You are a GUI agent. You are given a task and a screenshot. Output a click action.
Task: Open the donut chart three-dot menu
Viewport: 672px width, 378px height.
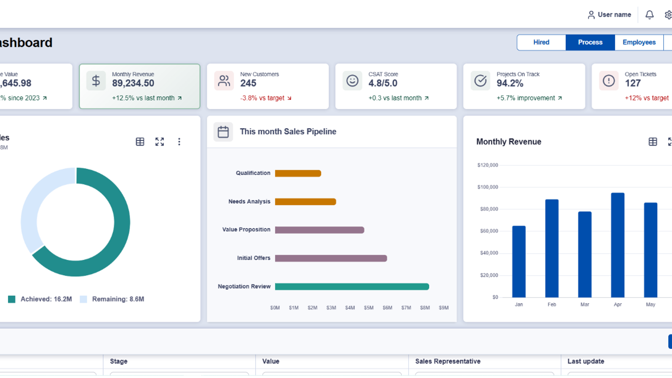179,142
